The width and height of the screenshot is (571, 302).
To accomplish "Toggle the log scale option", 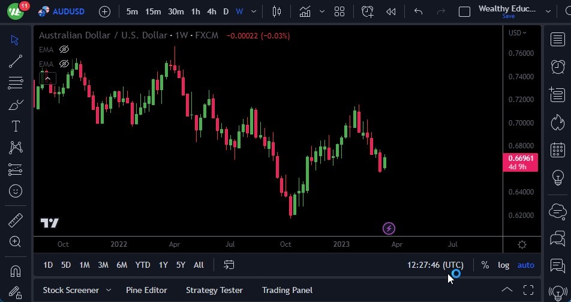I will tap(503, 265).
